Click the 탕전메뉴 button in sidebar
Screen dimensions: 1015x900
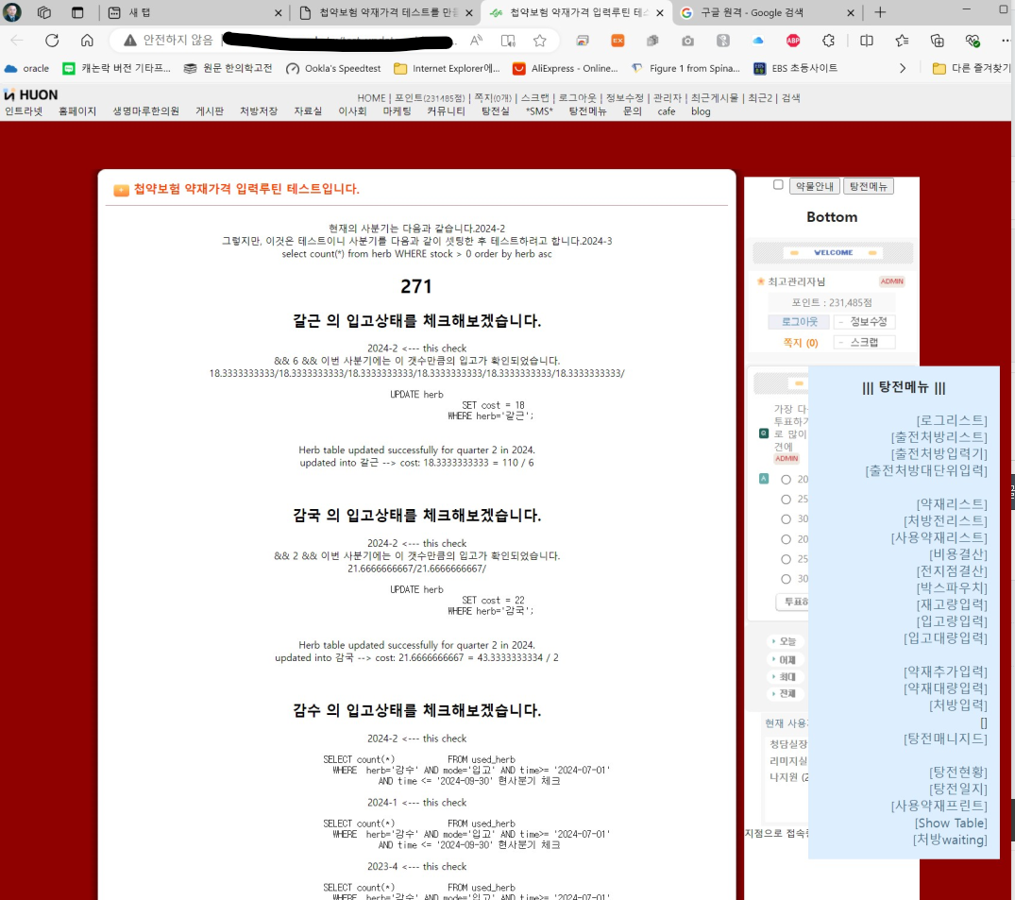(x=868, y=186)
